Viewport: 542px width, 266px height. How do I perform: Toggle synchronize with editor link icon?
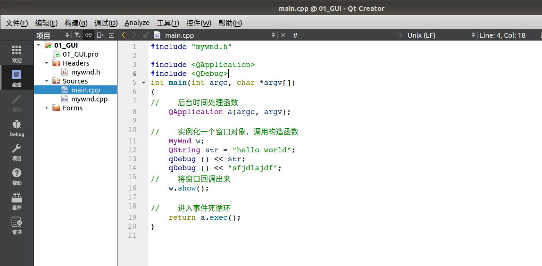point(89,35)
